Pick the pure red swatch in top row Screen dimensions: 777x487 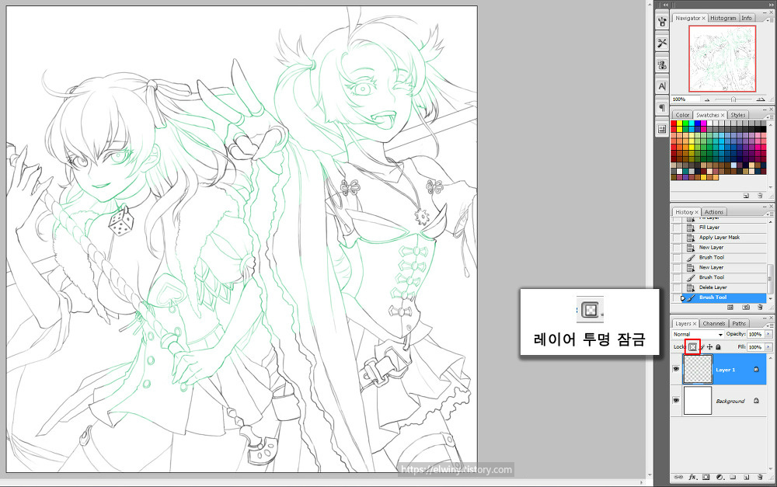[x=674, y=123]
